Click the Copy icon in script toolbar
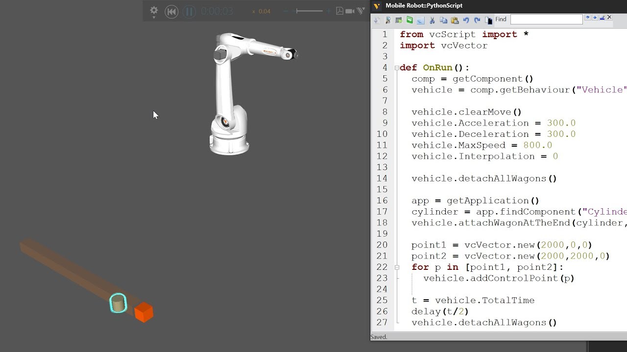The height and width of the screenshot is (352, 627). [x=443, y=20]
